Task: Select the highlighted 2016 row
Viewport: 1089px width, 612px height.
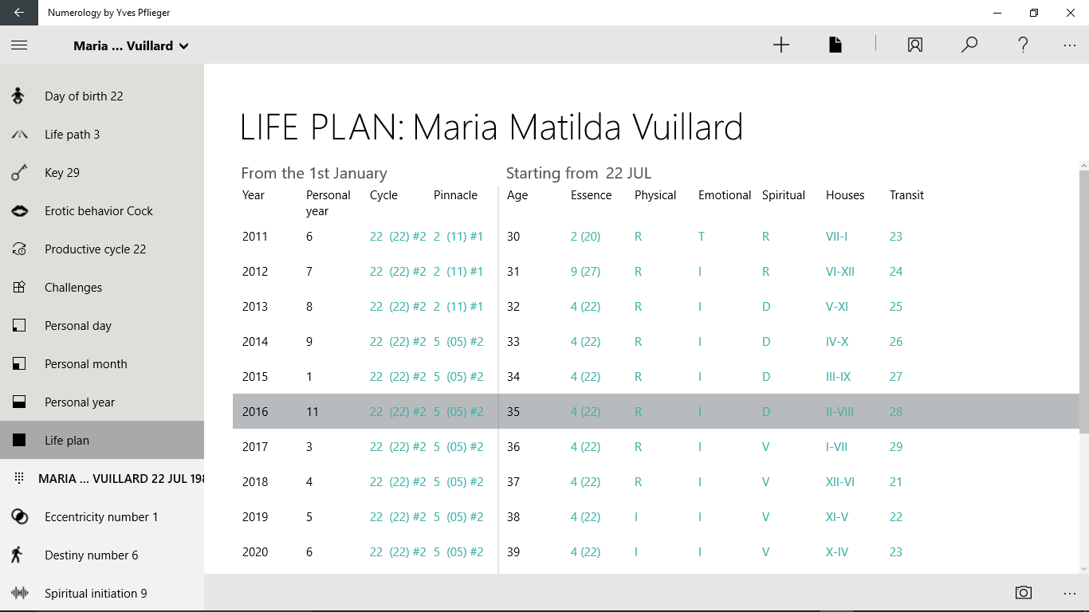Action: [x=255, y=412]
